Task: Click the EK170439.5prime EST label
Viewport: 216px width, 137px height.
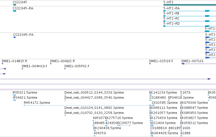Action: pos(163,118)
